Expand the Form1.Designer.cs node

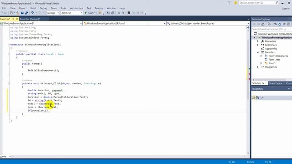(261, 56)
